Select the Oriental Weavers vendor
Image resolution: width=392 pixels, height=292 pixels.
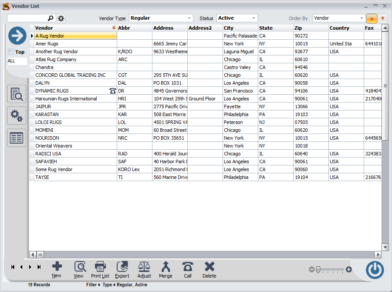pyautogui.click(x=75, y=146)
